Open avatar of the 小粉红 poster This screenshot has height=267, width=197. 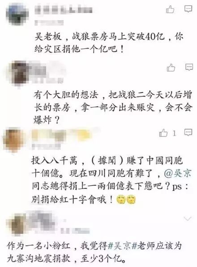pyautogui.click(x=17, y=224)
